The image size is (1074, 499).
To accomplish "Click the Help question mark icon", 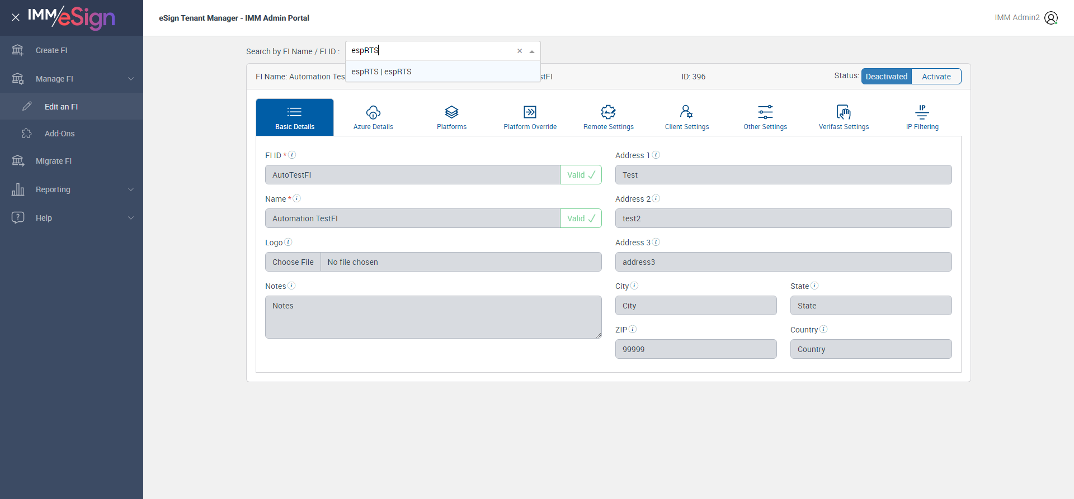I will [18, 217].
